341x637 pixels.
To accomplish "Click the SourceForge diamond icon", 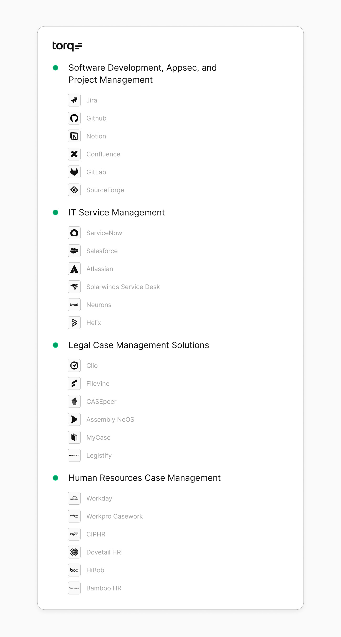I will coord(74,190).
